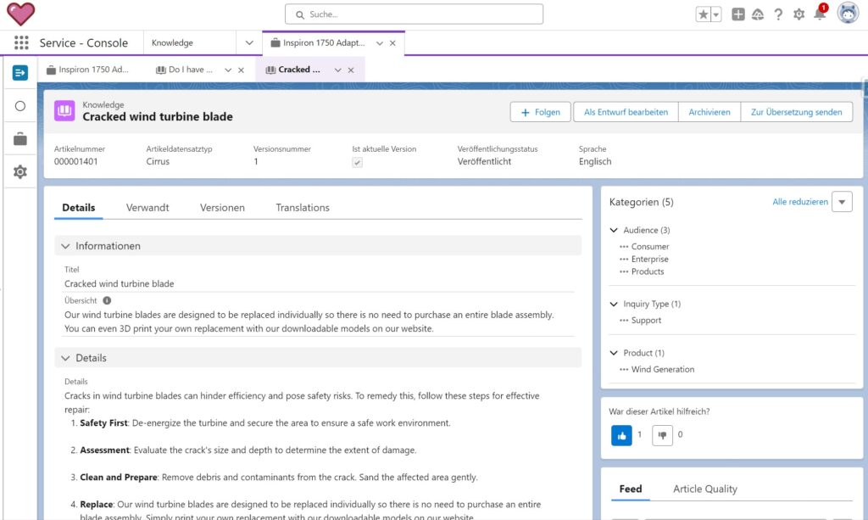
Task: Open the Favorites list dropdown arrow
Action: coord(716,14)
